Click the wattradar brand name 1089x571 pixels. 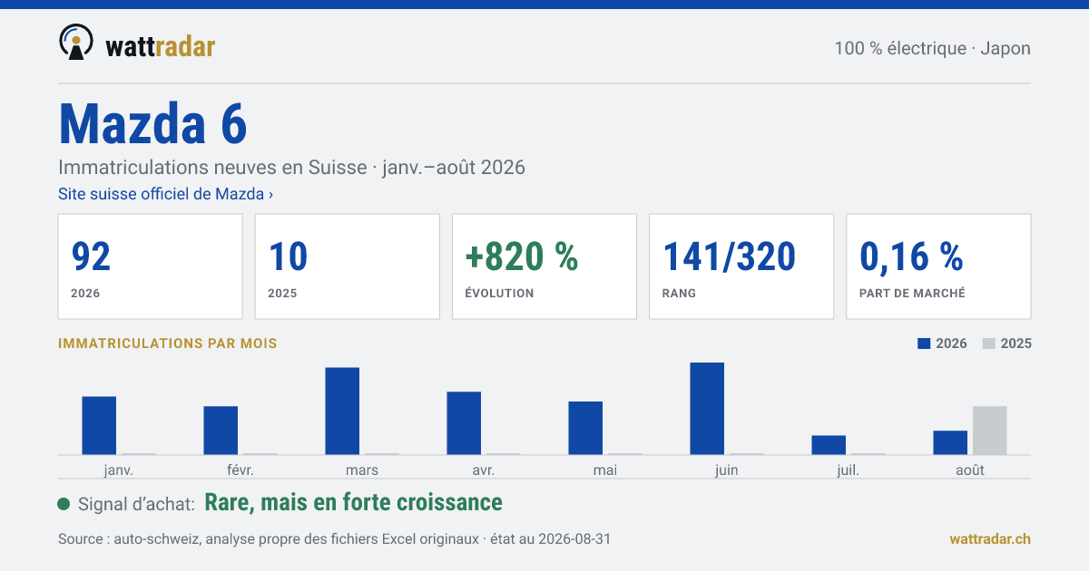point(161,46)
